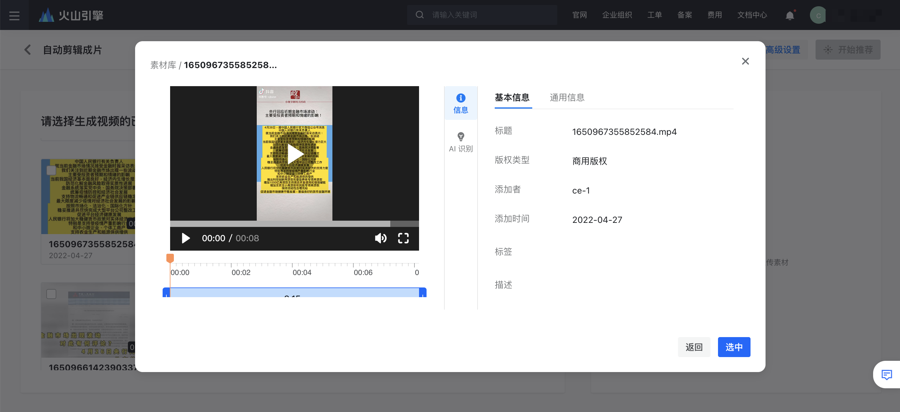Image resolution: width=900 pixels, height=412 pixels.
Task: Open the 文档中心 link
Action: pyautogui.click(x=752, y=15)
